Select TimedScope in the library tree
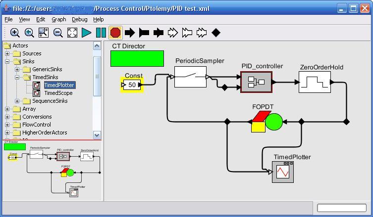373x217 pixels. coord(58,93)
